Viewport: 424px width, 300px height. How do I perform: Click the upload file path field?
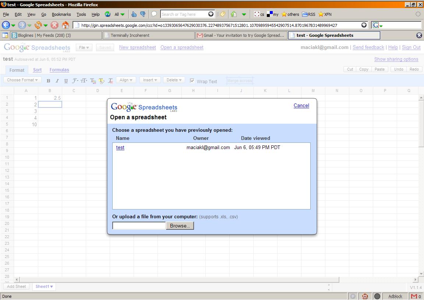[139, 226]
